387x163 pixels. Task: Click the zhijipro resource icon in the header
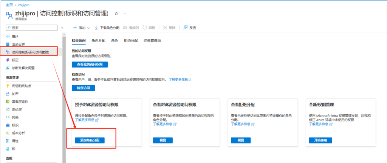(x=9, y=15)
